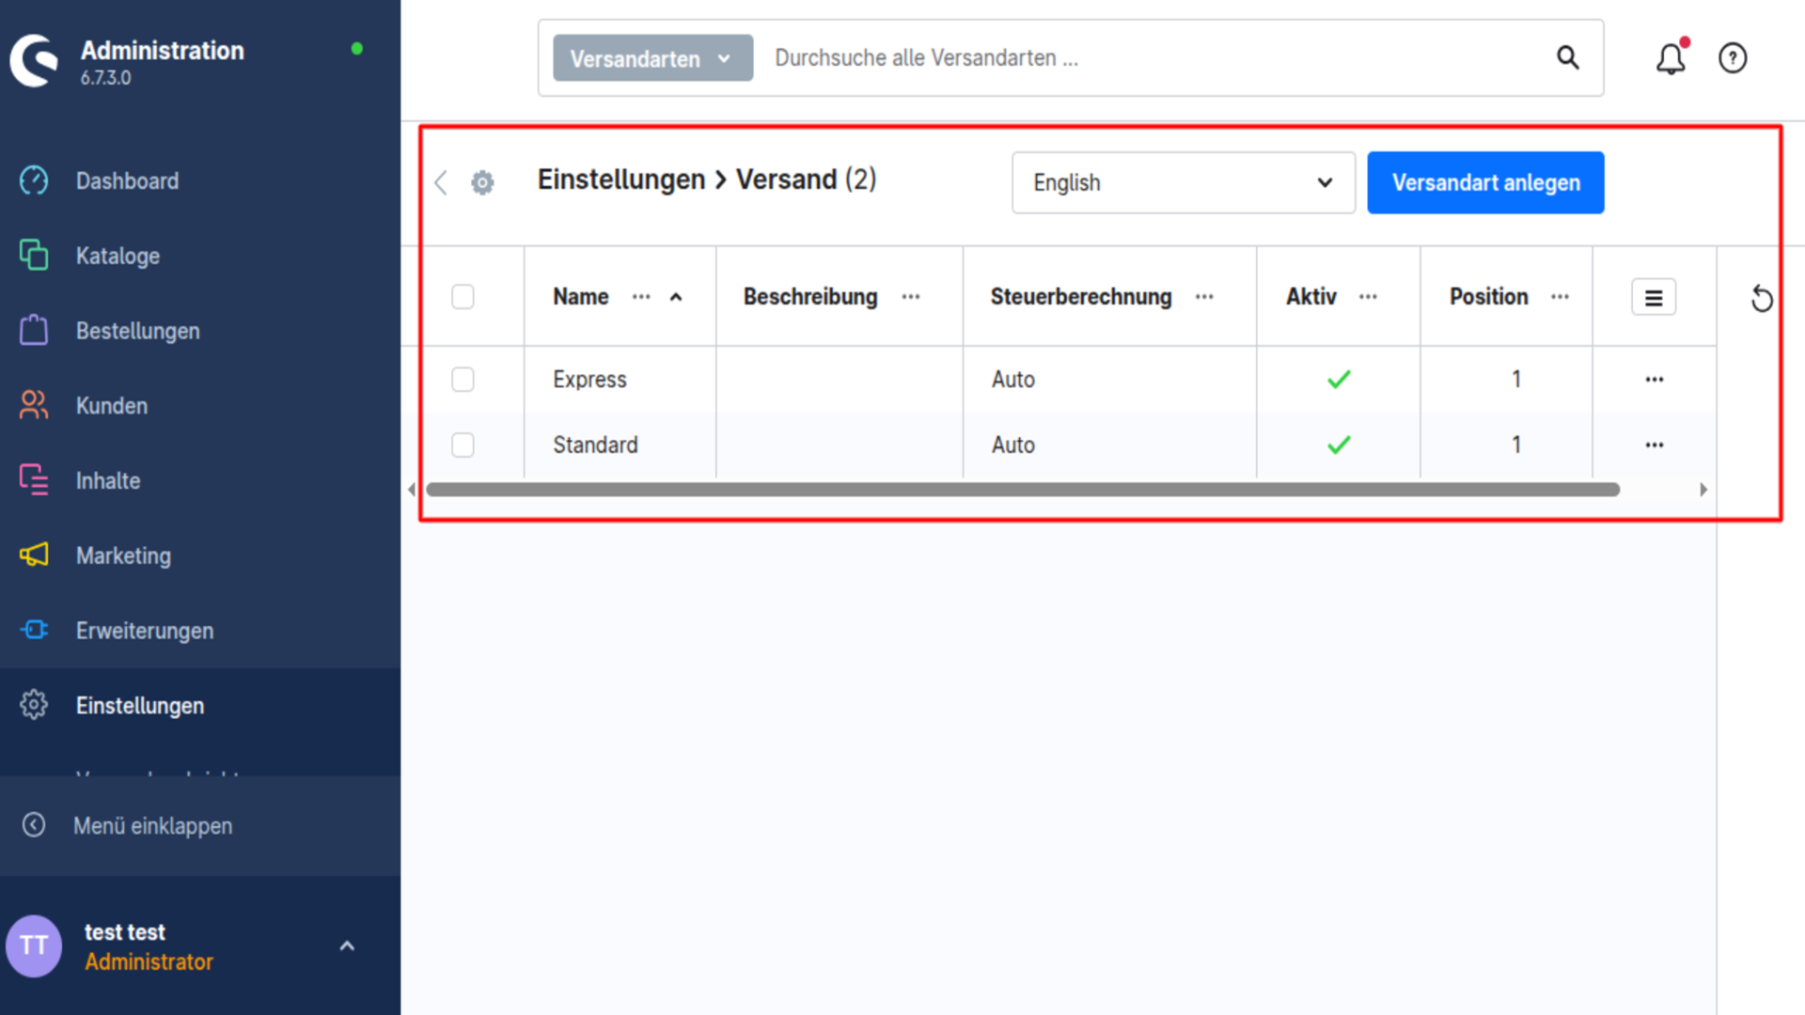Click the magnifying glass search icon
Viewport: 1805px width, 1015px height.
click(1567, 57)
